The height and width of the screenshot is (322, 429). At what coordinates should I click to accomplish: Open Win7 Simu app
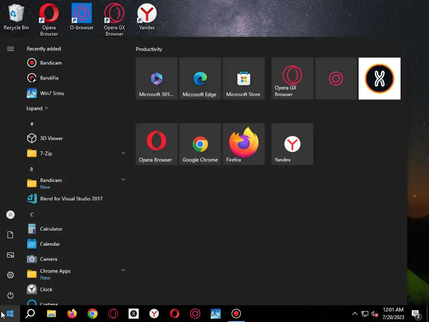tap(75, 93)
